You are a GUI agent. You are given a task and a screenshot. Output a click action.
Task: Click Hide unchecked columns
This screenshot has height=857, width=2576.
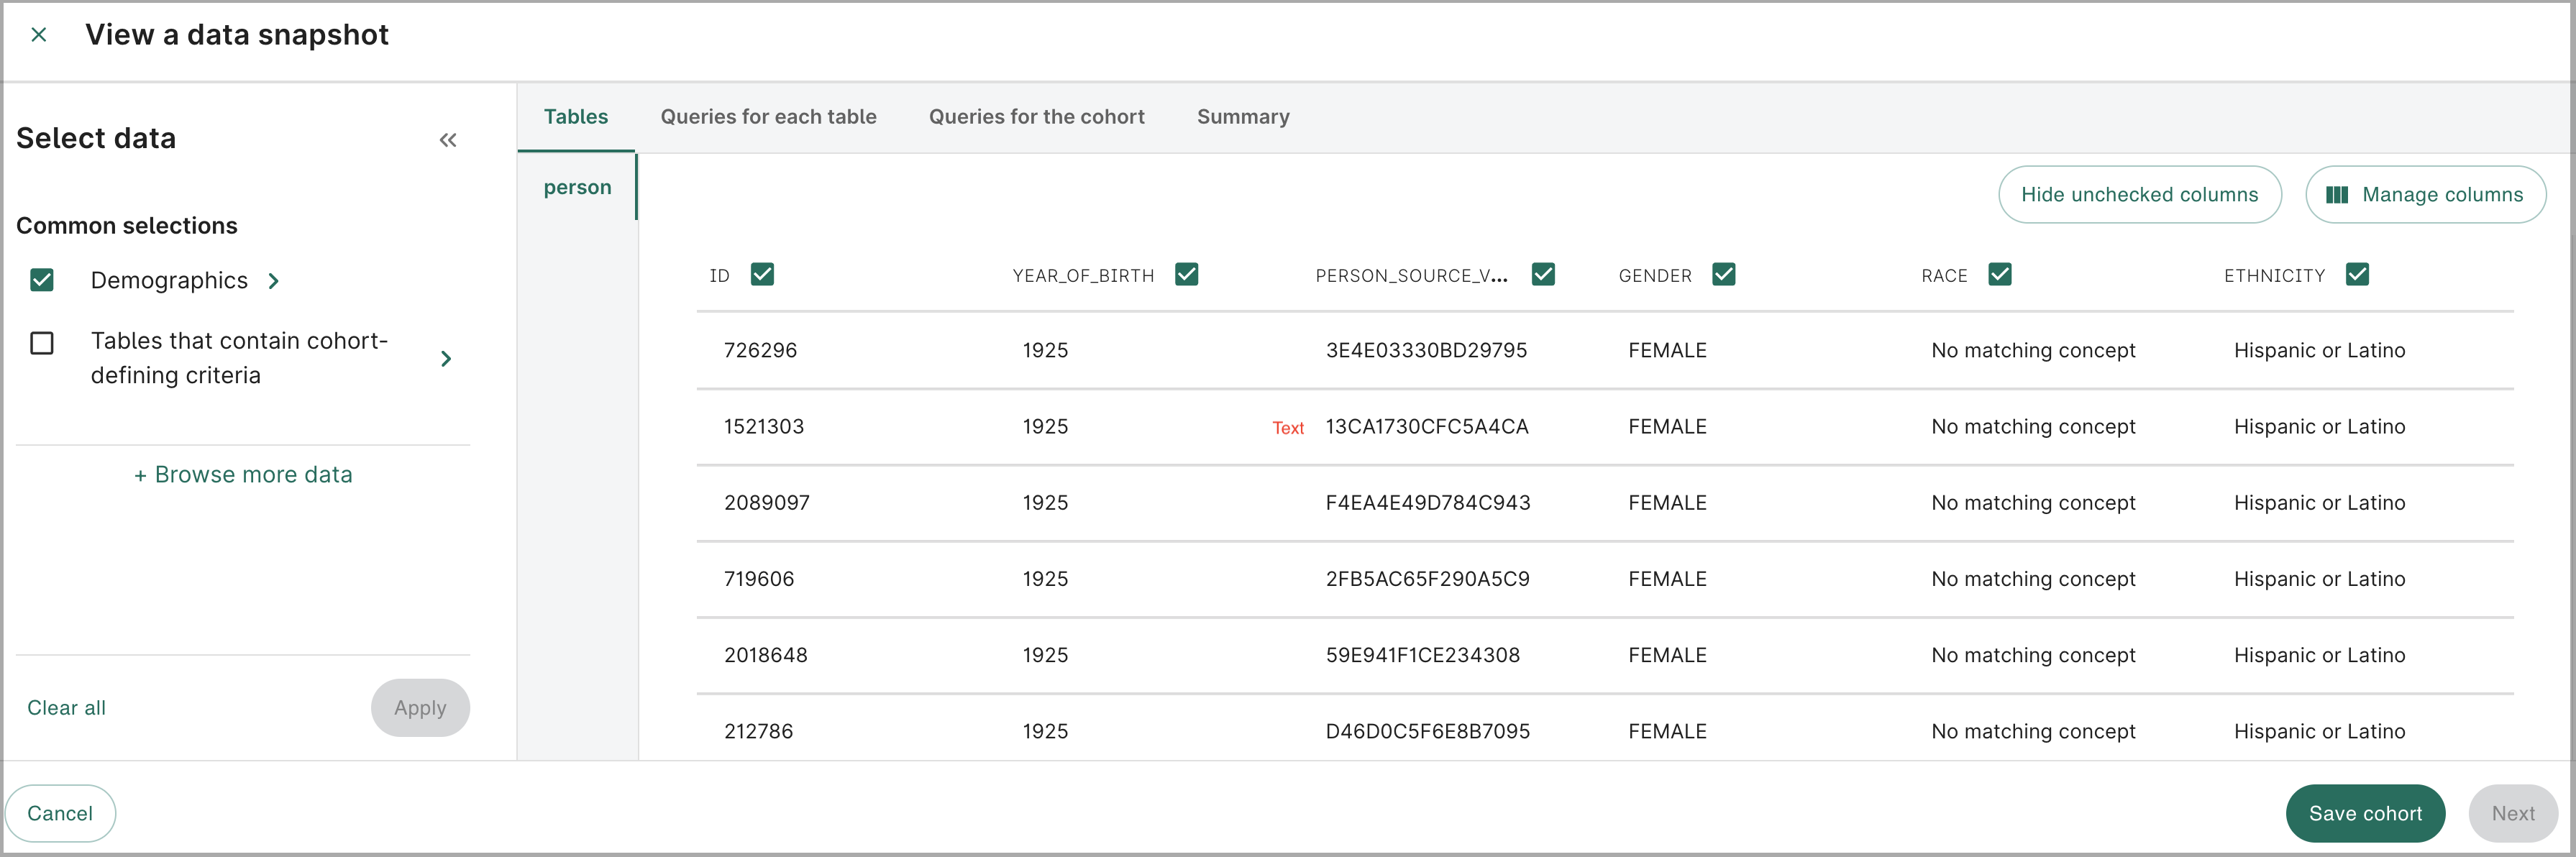[2140, 194]
